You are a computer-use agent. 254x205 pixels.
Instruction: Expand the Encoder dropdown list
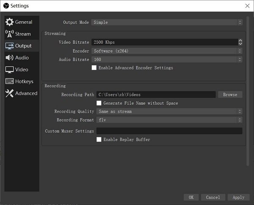click(167, 51)
